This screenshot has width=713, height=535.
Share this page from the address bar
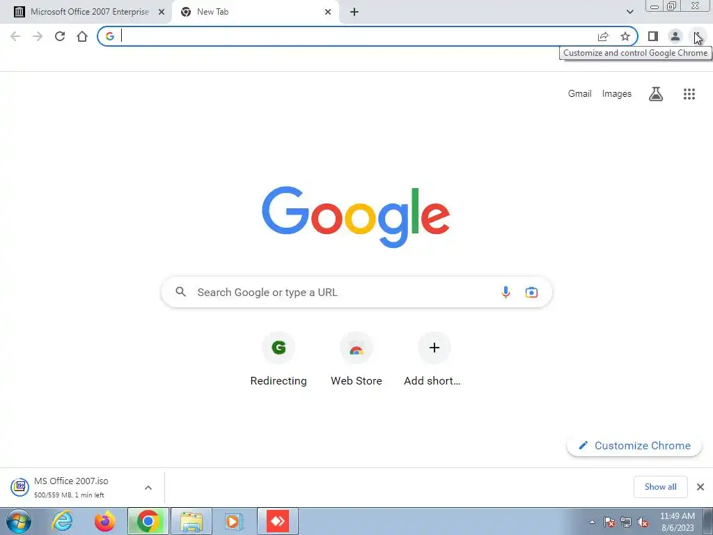tap(603, 36)
